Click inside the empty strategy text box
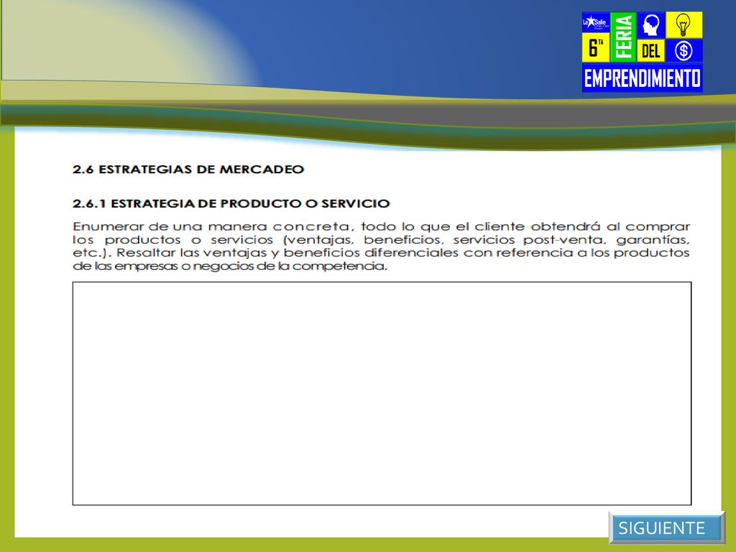This screenshot has width=736, height=552. point(382,393)
